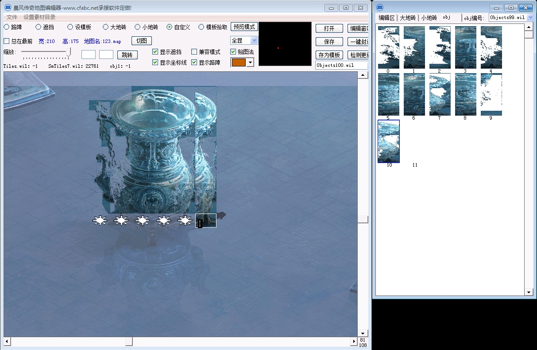The height and width of the screenshot is (350, 537).
Task: Click the SmTiles7.wil: 22761 status text
Action: coord(73,66)
